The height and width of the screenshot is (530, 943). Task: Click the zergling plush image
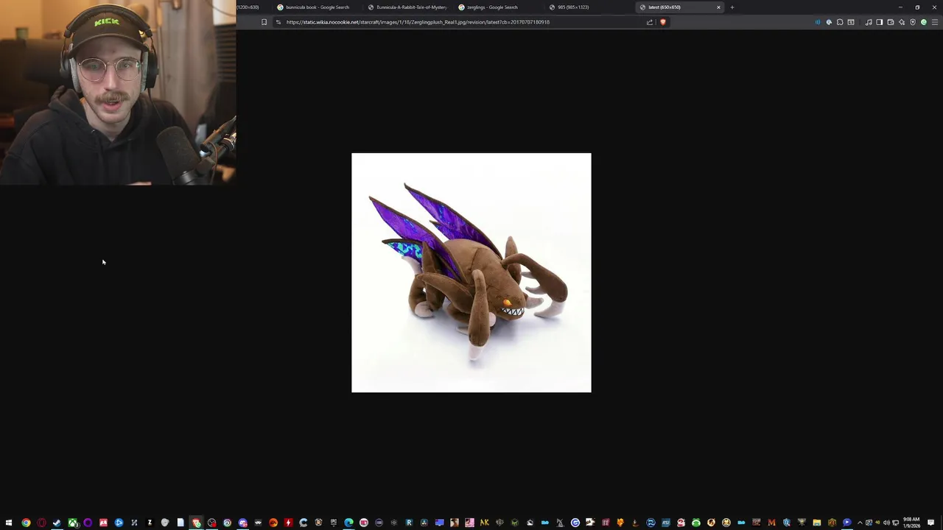click(x=471, y=272)
